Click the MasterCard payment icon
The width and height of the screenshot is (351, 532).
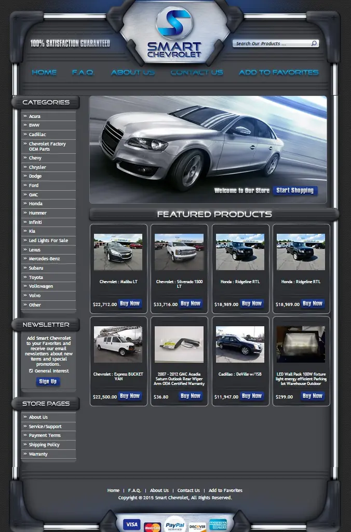(x=152, y=527)
